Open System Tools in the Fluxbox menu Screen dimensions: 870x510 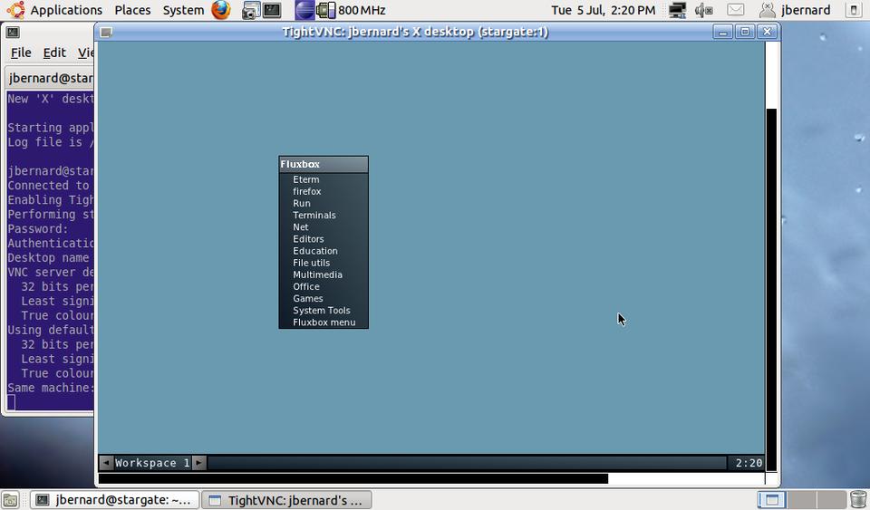click(324, 311)
